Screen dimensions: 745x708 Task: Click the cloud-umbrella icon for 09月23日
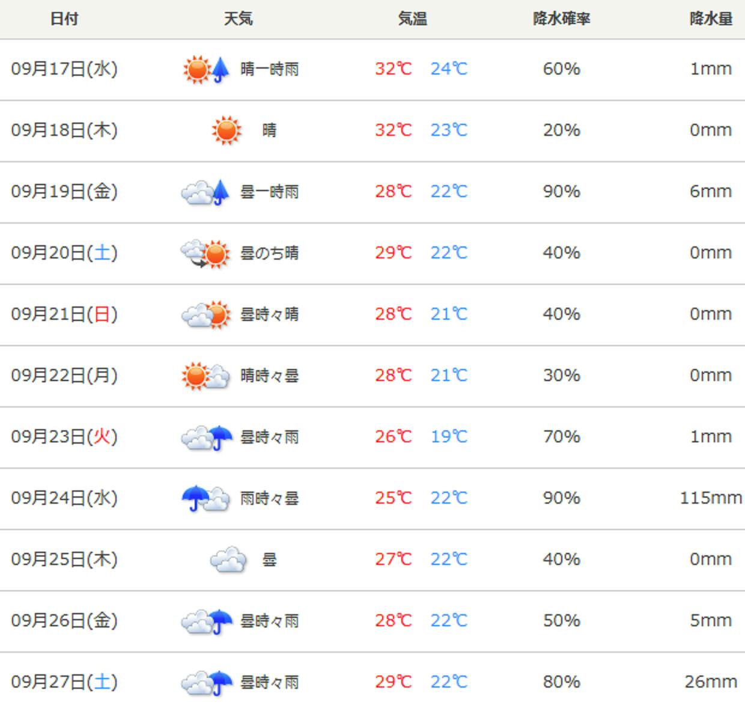point(206,437)
